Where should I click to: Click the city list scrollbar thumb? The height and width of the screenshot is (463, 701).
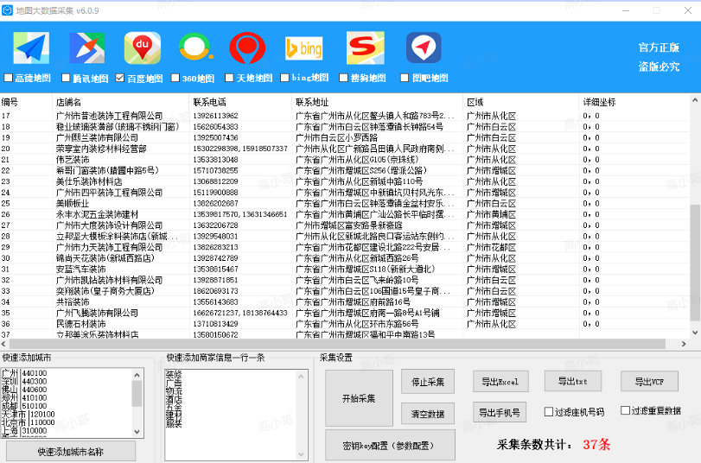(x=137, y=393)
